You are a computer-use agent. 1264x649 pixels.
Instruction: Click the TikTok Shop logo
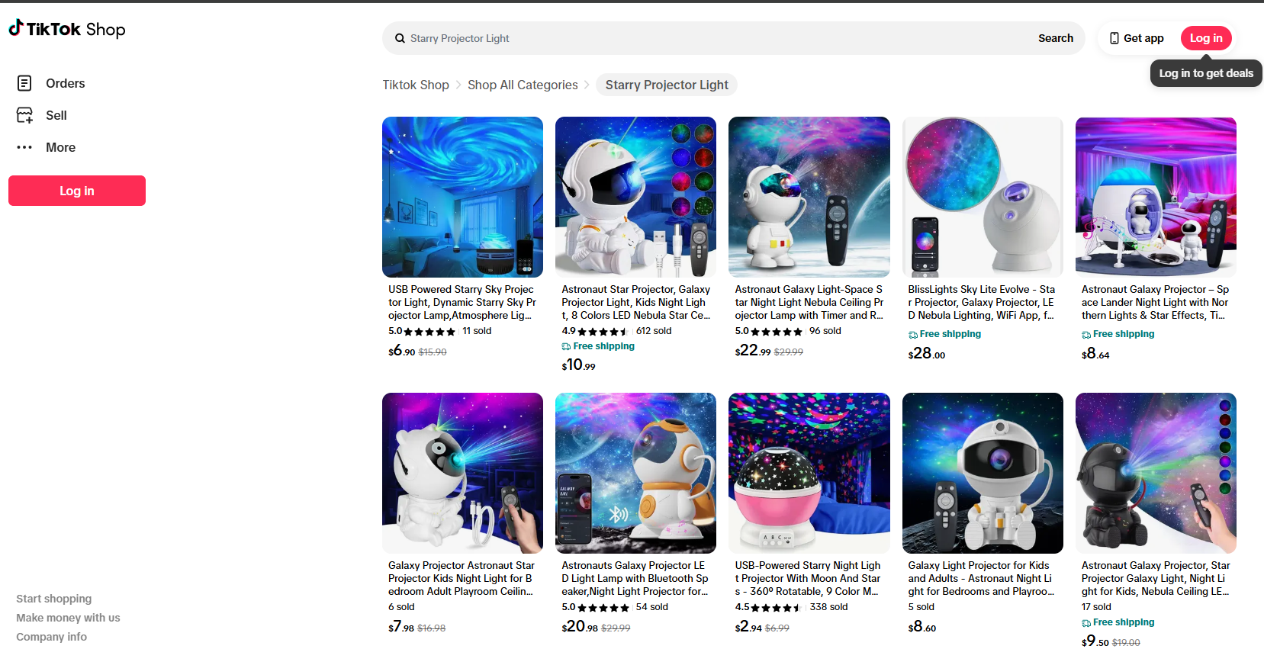pos(67,29)
